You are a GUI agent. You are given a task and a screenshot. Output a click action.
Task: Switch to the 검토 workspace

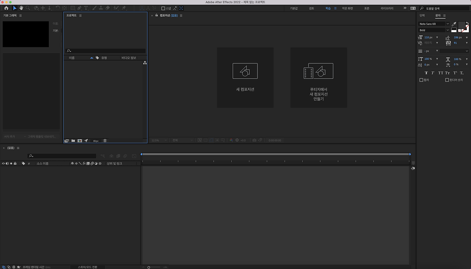(312, 8)
